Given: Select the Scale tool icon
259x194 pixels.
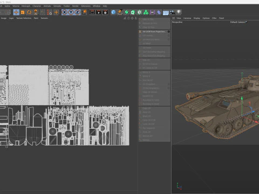Looking at the screenshot, I should [x=23, y=12].
